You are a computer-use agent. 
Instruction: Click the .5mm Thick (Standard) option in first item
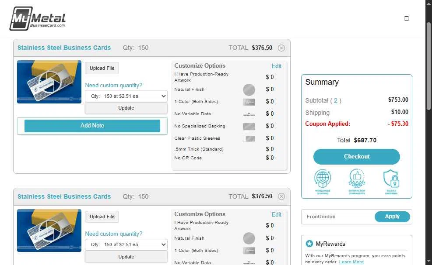199,149
